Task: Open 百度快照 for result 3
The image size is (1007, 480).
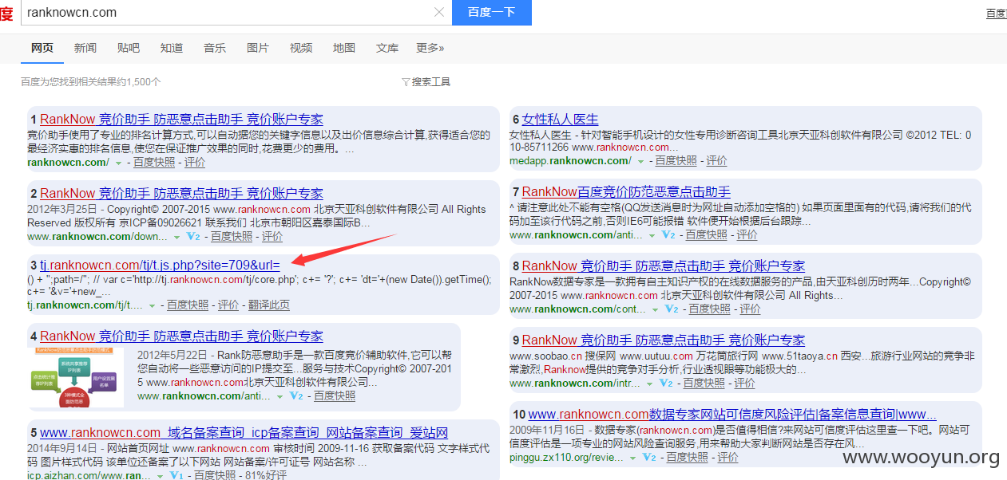Action: pos(188,305)
